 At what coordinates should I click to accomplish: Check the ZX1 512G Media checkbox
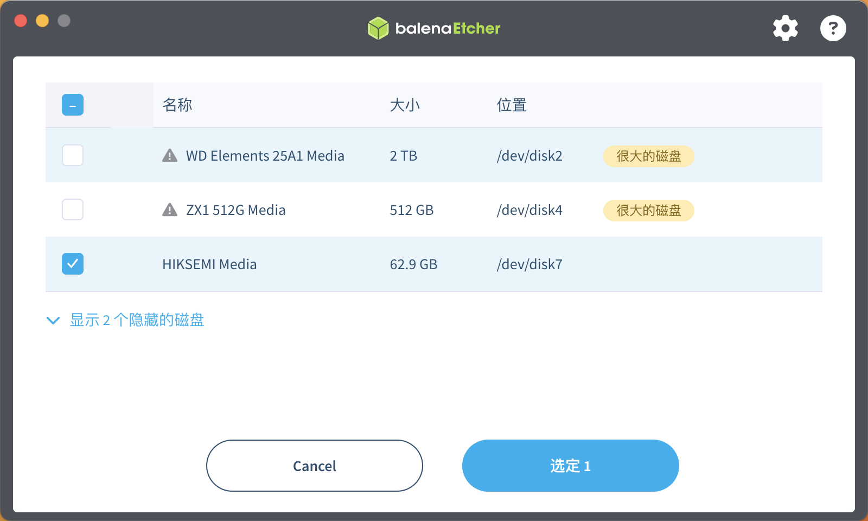[x=73, y=209]
